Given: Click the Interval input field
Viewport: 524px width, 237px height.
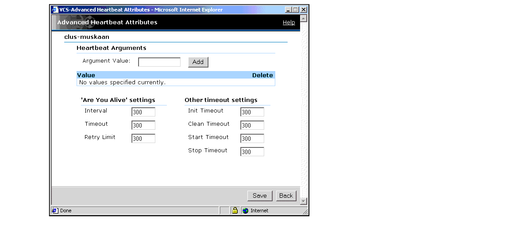Looking at the screenshot, I should 143,112.
